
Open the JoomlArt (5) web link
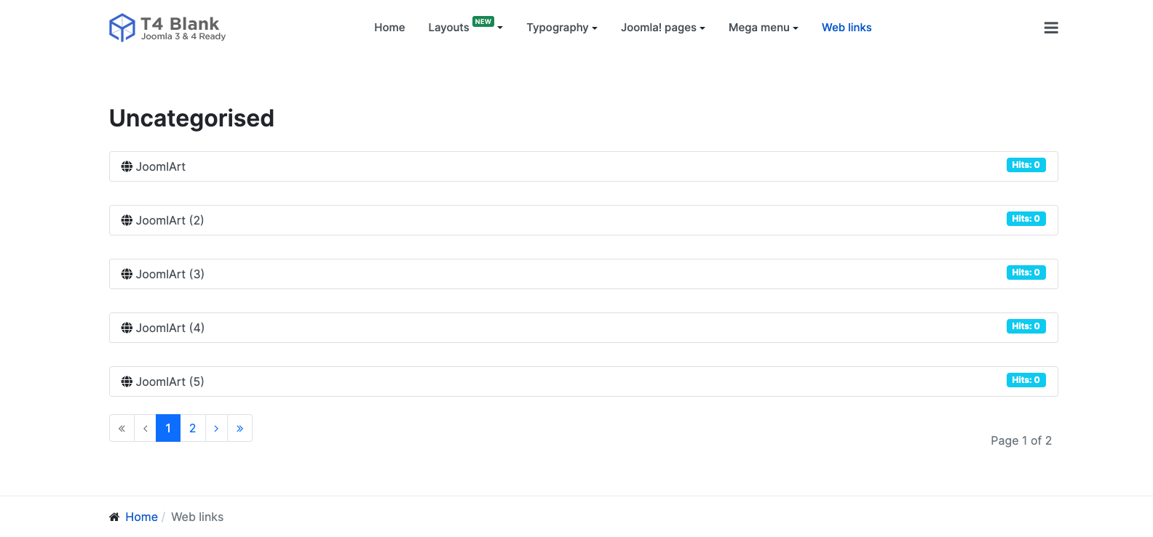coord(170,381)
